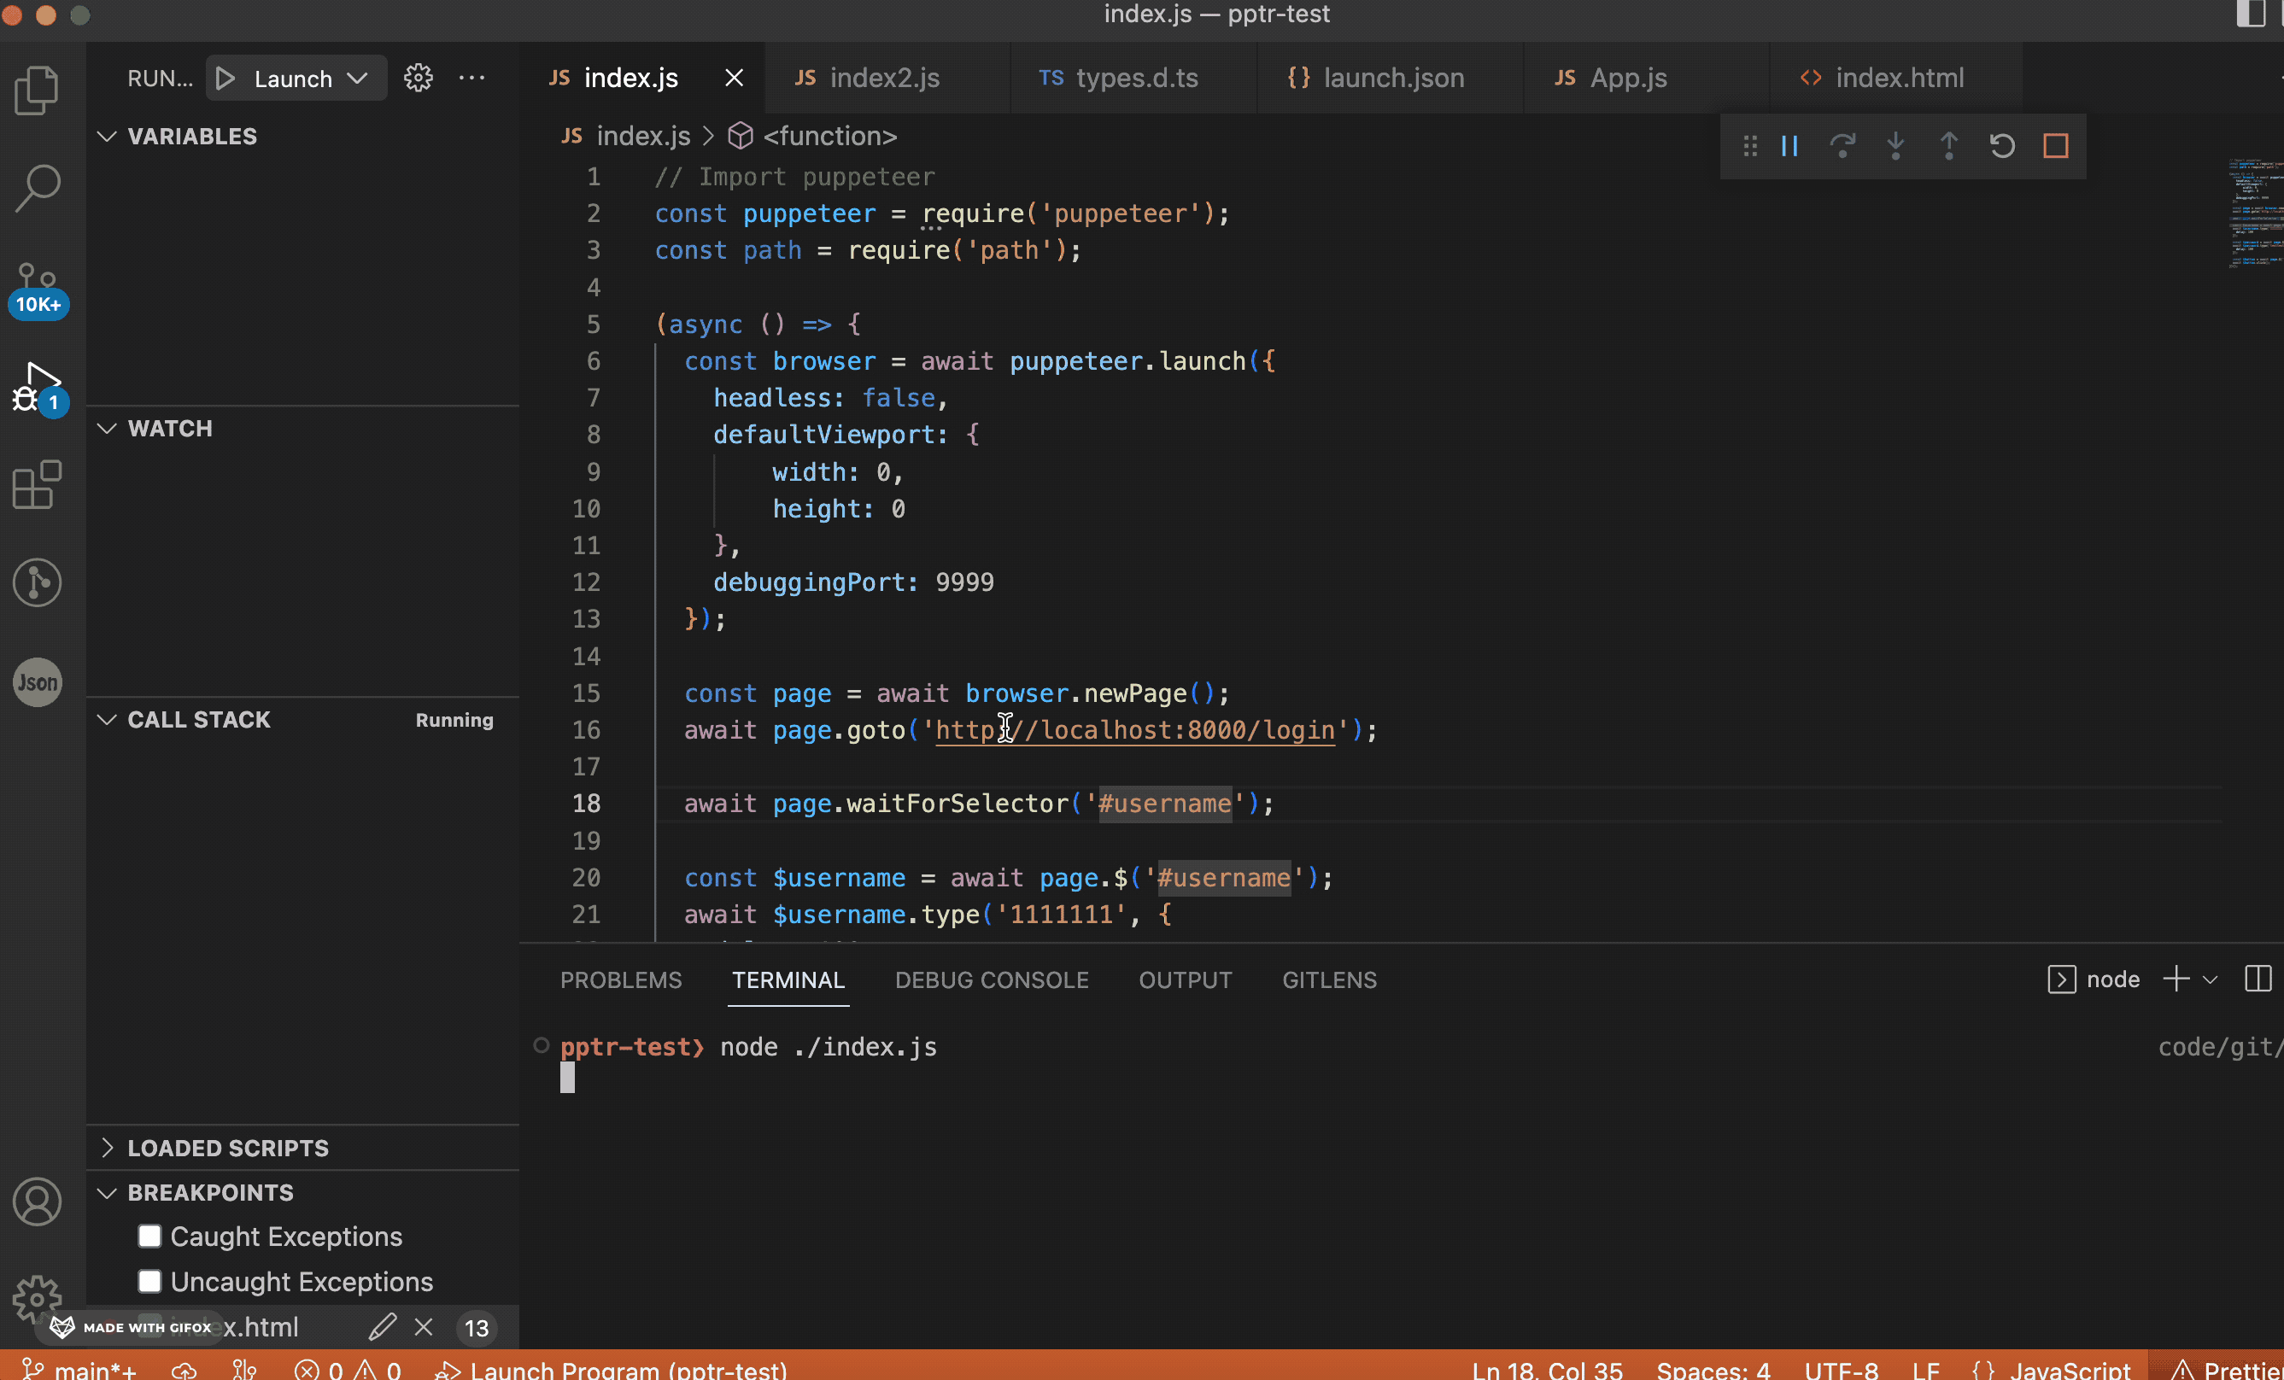Click JavaScript language mode in status bar
The height and width of the screenshot is (1380, 2284).
[2069, 1369]
